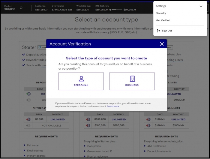Open Security from the account menu

[x=161, y=13]
